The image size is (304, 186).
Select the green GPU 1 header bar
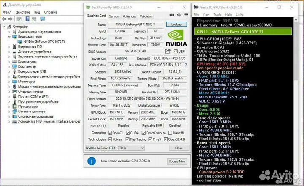(243, 32)
